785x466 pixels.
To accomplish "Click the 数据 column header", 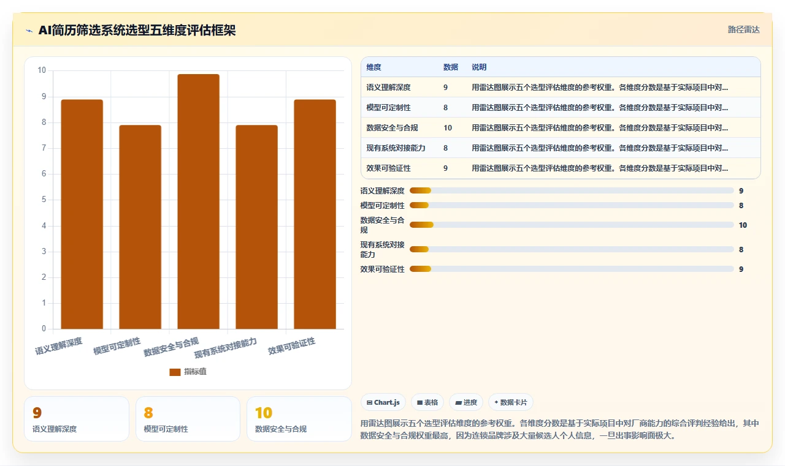I will pos(451,67).
